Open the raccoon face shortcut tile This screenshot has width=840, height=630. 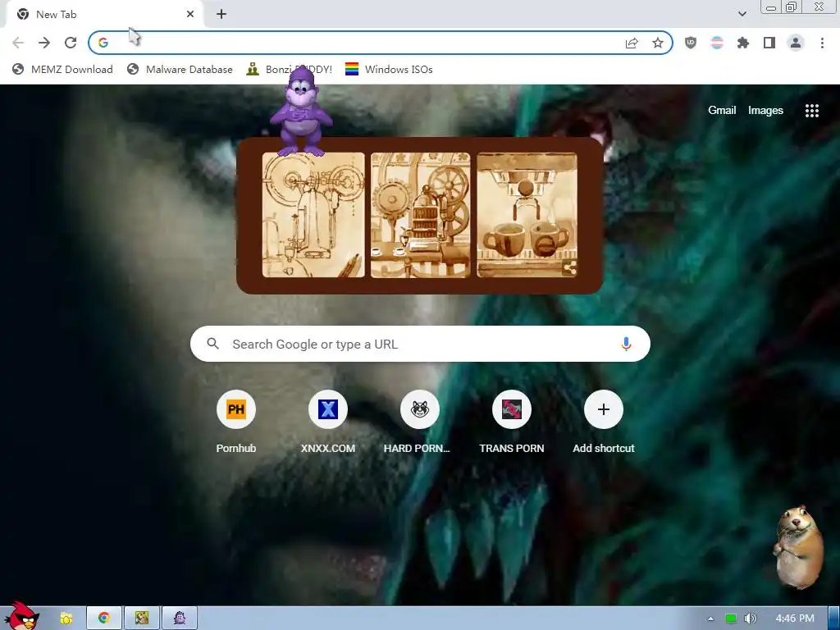[x=420, y=409]
